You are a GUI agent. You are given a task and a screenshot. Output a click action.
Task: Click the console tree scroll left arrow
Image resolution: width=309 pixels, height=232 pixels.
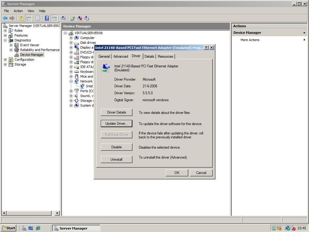coord(4,213)
